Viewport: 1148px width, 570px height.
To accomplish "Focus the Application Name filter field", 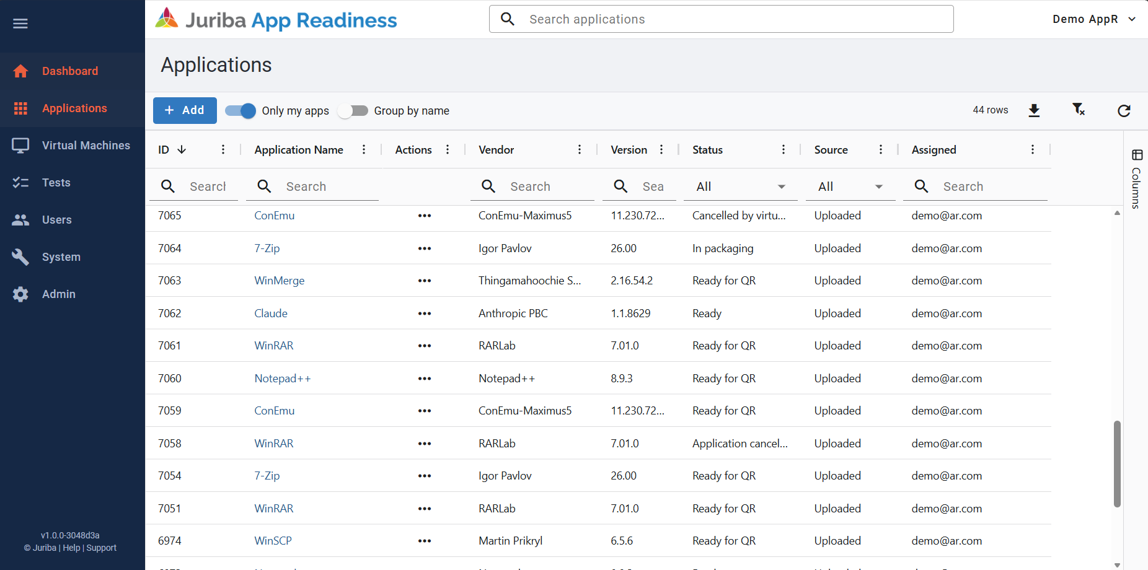I will [312, 186].
